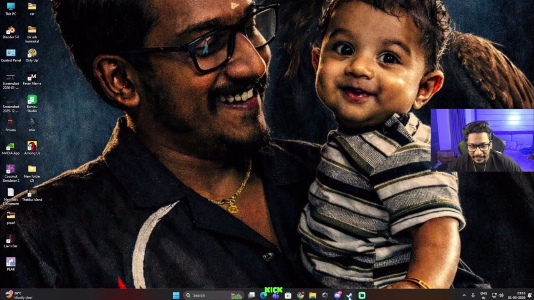Open Microsoft Edge from the taskbar
The image size is (534, 300).
(x=263, y=295)
